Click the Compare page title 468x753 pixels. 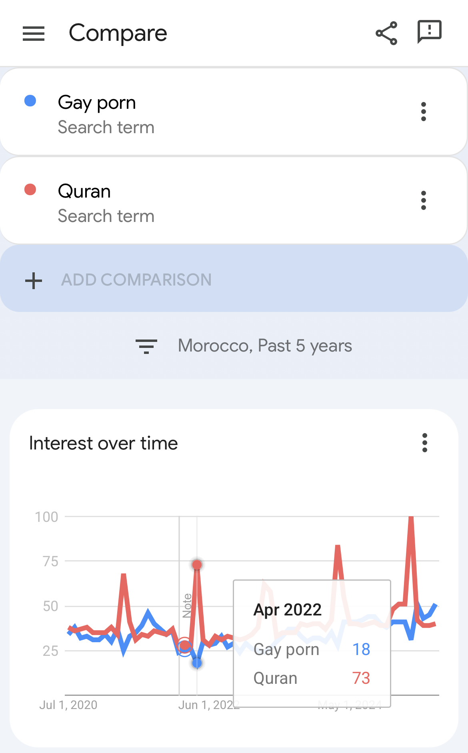(118, 33)
